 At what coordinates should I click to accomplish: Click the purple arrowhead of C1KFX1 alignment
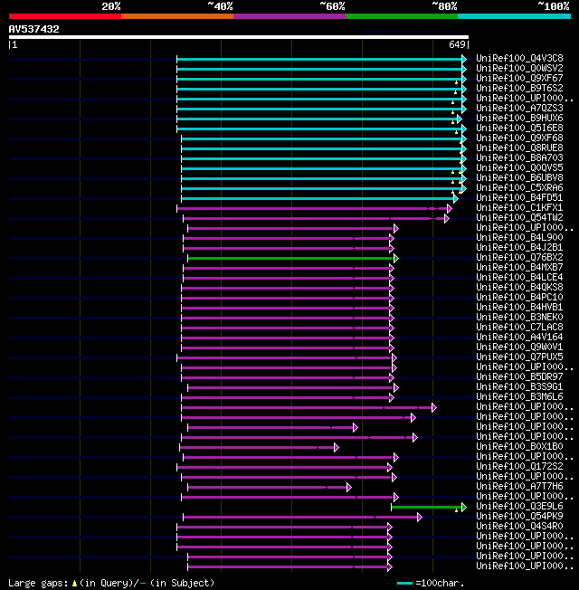coord(450,208)
